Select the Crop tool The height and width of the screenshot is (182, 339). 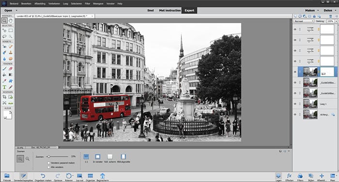[4, 97]
